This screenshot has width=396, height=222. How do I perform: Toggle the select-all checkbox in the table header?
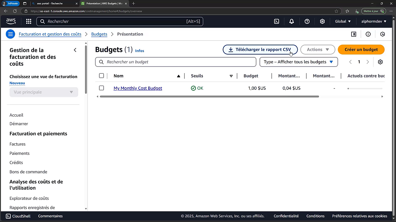[x=101, y=76]
